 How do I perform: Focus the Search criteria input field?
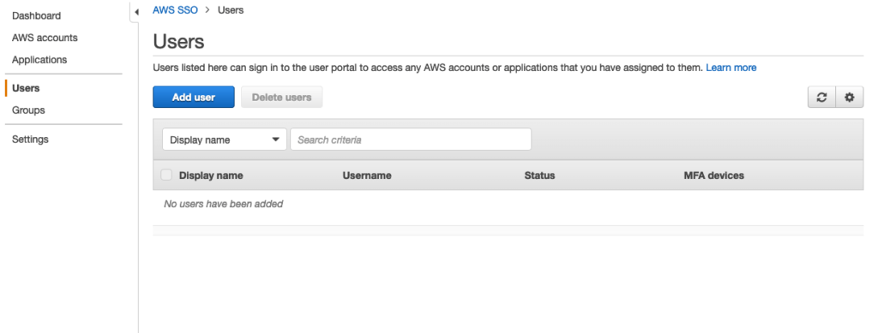coord(411,140)
